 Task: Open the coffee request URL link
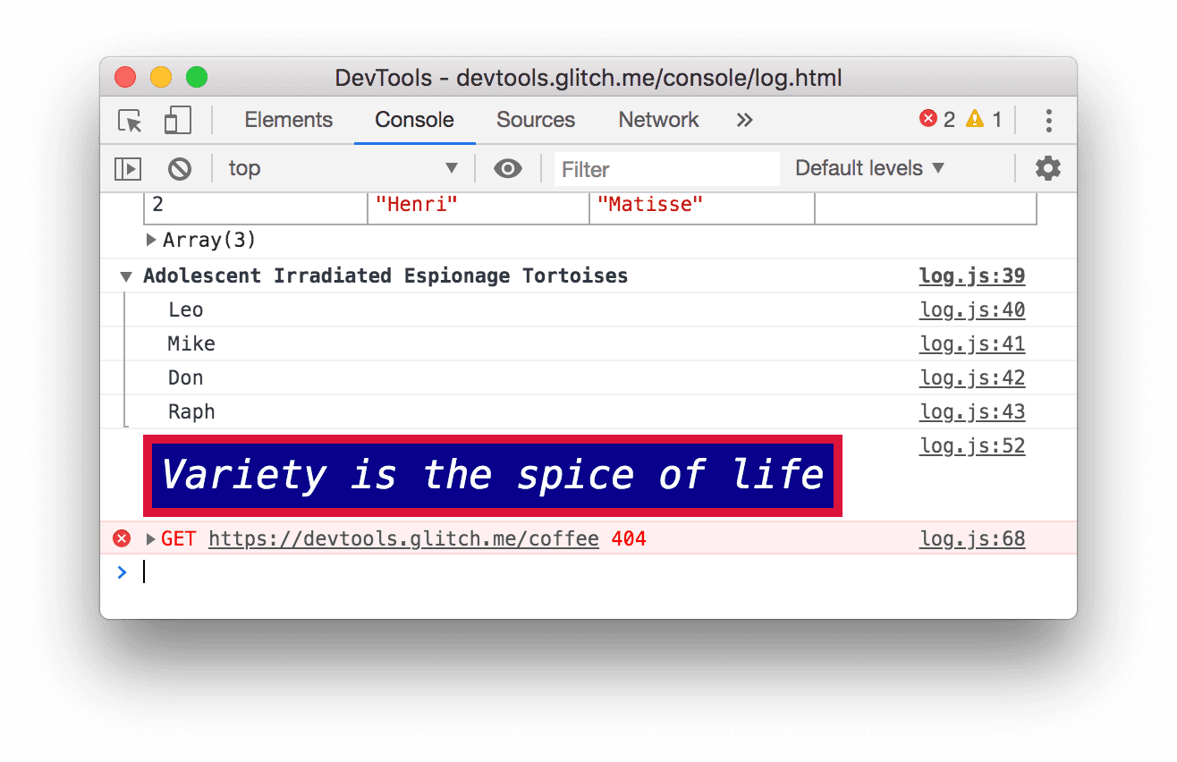402,538
